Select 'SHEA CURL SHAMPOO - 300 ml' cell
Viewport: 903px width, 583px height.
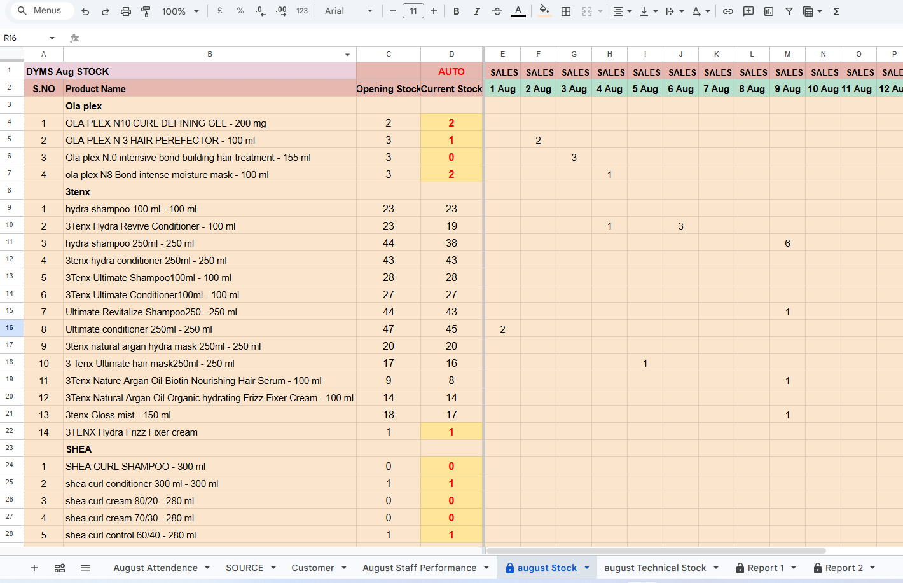point(210,466)
